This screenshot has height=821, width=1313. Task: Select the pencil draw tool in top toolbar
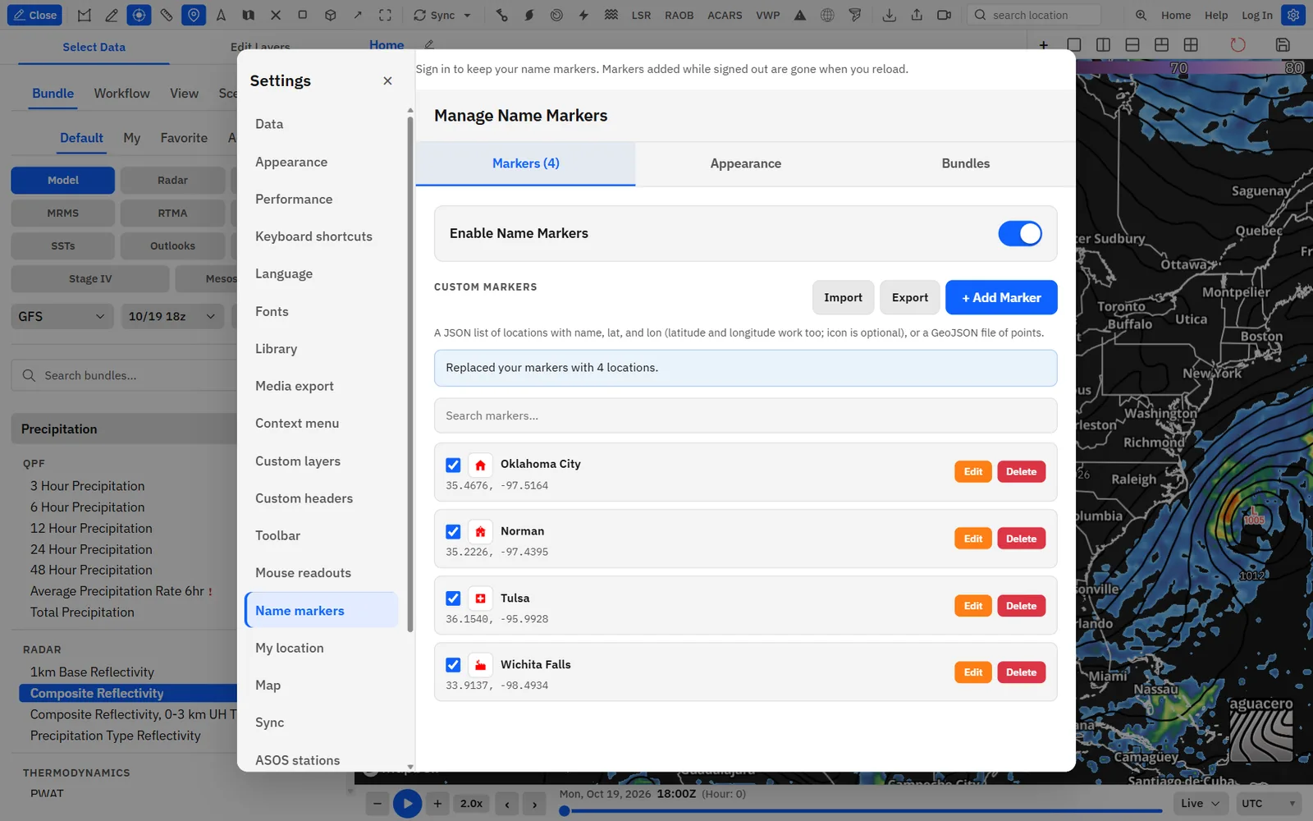[112, 15]
